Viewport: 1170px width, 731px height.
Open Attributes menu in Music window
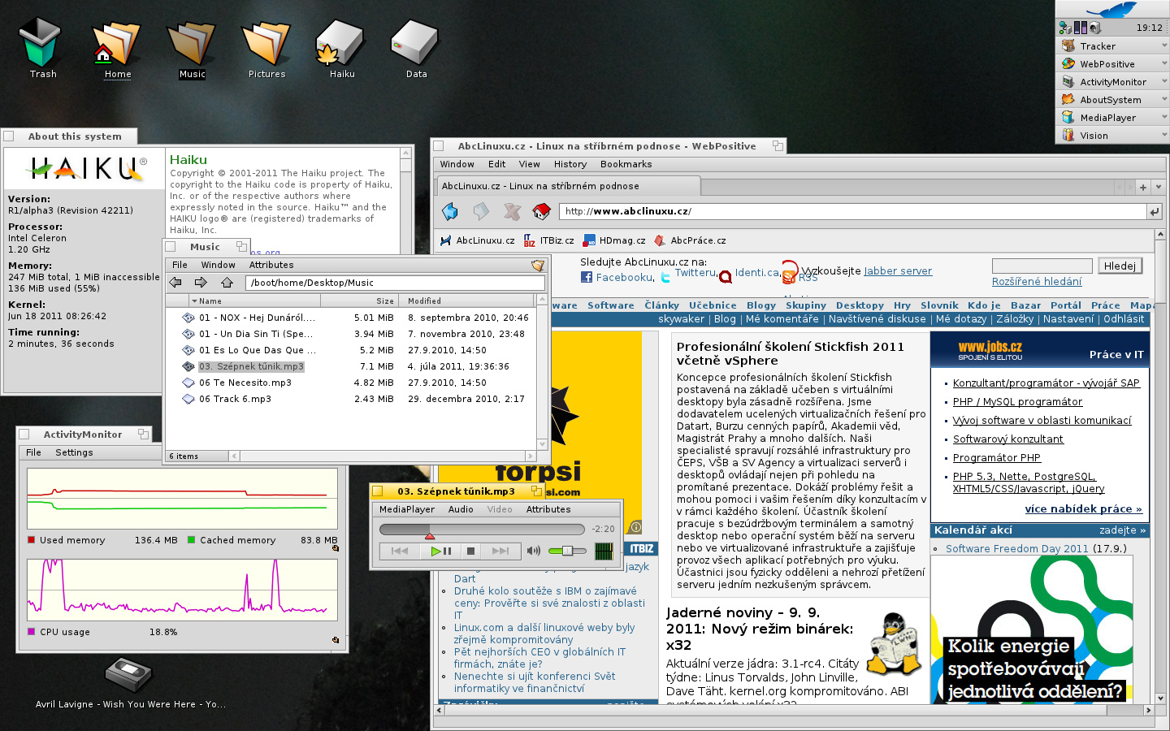coord(271,265)
